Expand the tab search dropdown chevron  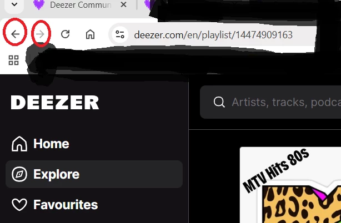coord(14,4)
